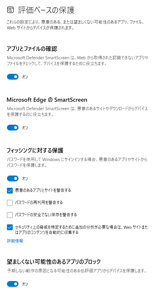Enable the パスワードの再利用を警告する checkbox
This screenshot has height=288, width=157.
point(10,203)
